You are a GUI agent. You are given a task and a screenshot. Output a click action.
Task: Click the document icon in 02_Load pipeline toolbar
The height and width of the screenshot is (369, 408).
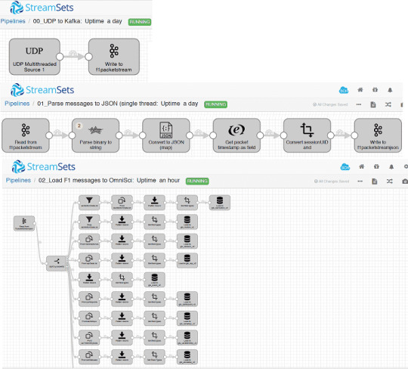pyautogui.click(x=375, y=181)
